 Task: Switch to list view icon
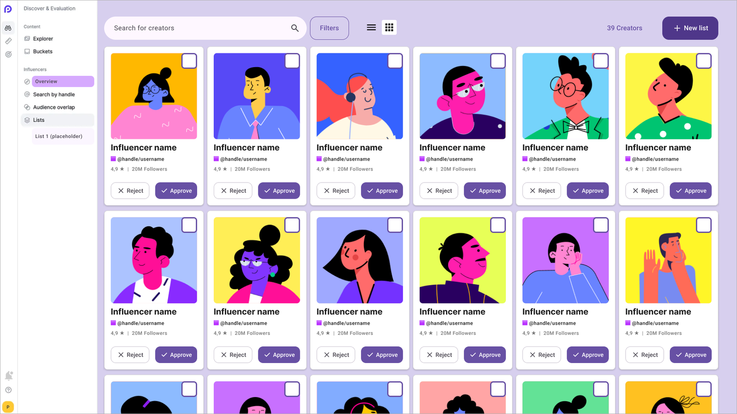[x=371, y=28]
